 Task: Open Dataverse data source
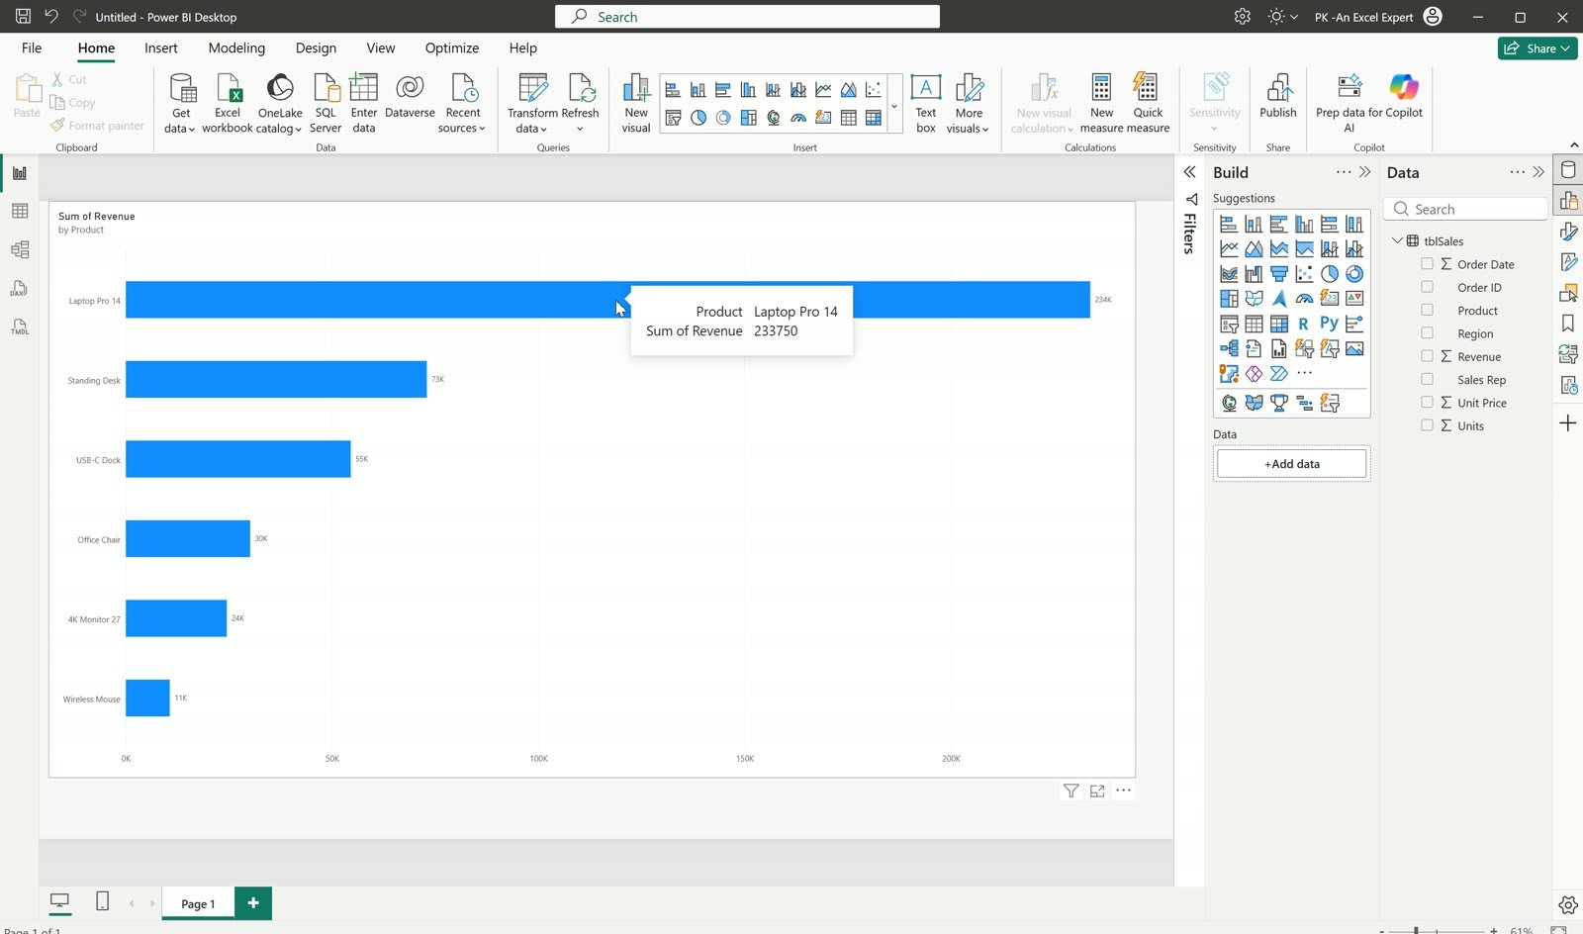click(410, 96)
